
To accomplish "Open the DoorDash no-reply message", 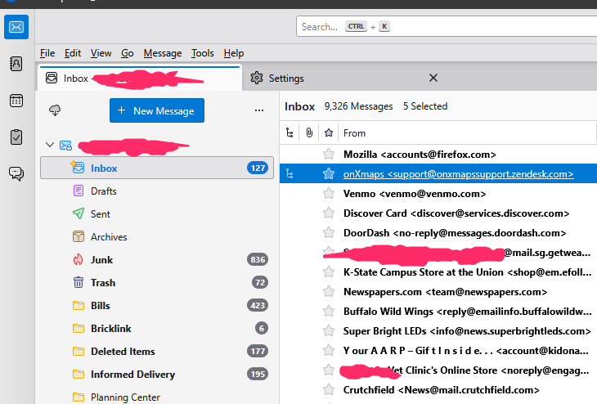I will coord(438,232).
